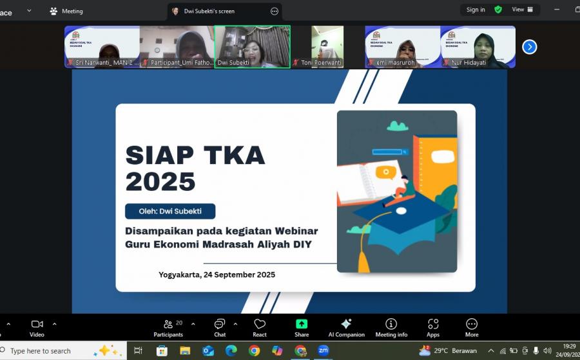Switch to the Meeting tab
The image size is (580, 360).
coord(66,11)
